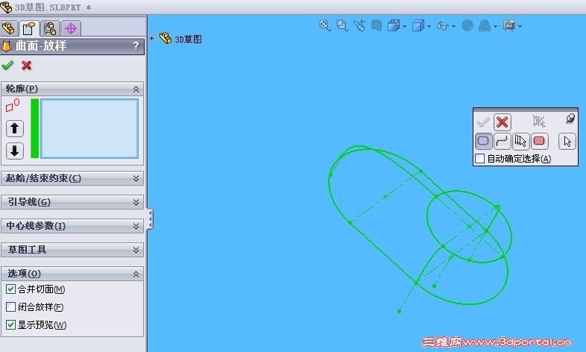The height and width of the screenshot is (352, 586).
Task: Click the profiles sketch icon
Action: click(13, 105)
